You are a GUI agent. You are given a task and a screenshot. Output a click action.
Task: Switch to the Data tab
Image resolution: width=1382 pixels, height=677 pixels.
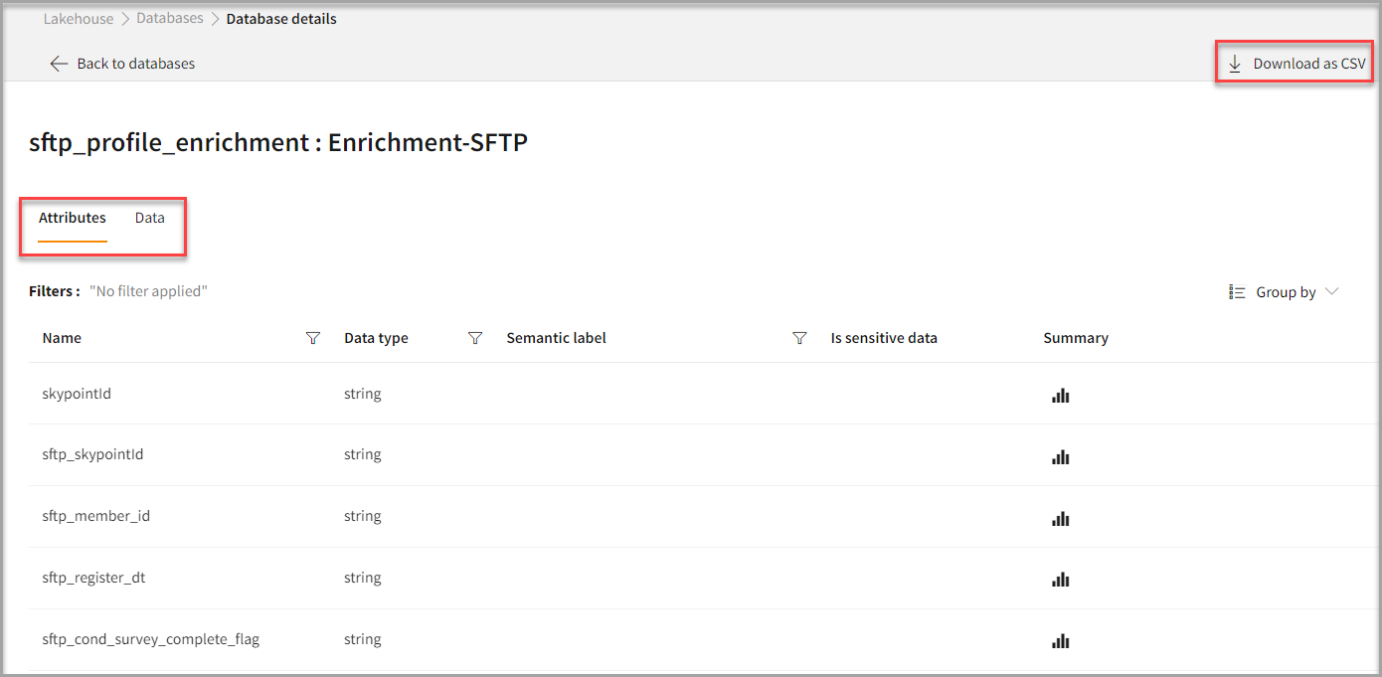tap(150, 218)
